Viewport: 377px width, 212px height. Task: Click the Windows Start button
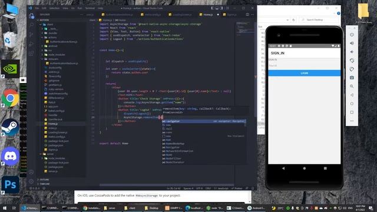click(x=5, y=208)
